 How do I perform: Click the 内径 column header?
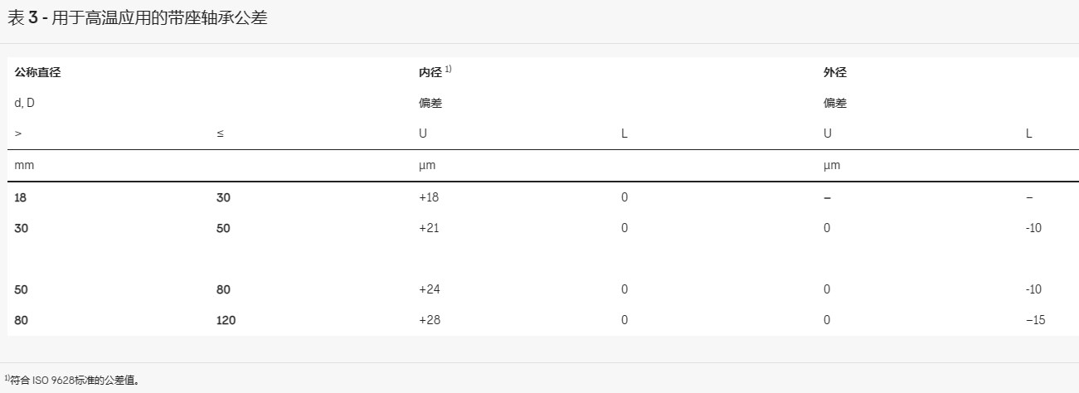(x=430, y=73)
